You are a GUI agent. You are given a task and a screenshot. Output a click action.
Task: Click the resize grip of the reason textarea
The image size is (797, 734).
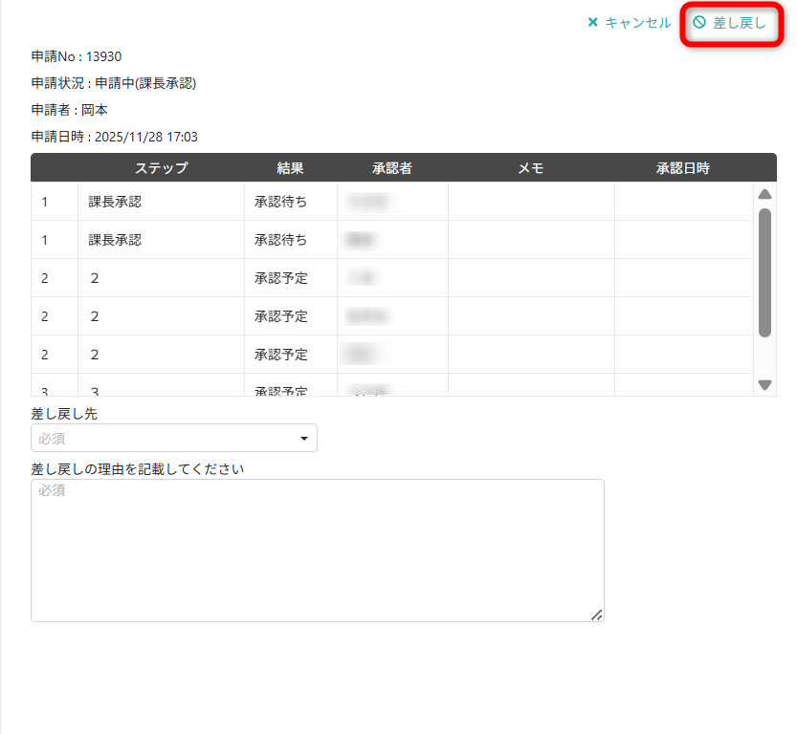[x=597, y=615]
